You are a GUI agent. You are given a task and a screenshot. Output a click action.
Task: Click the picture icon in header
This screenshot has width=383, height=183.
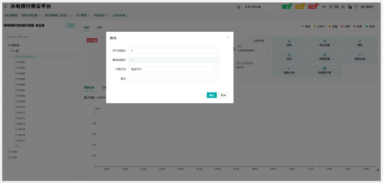coord(337,7)
